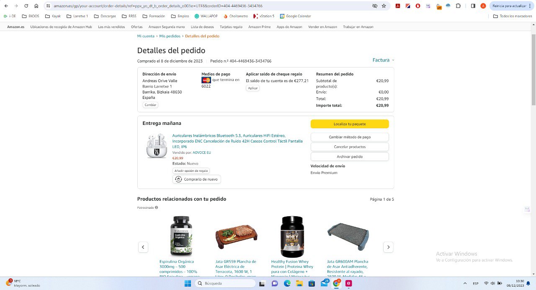
Task: Open the Google Calendar bookmark
Action: click(295, 16)
